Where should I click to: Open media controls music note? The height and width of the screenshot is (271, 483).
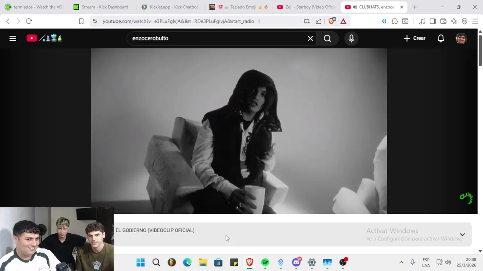422,21
